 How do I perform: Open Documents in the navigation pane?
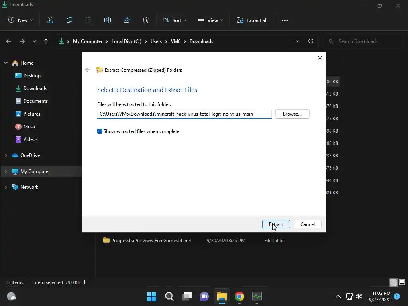(31, 101)
